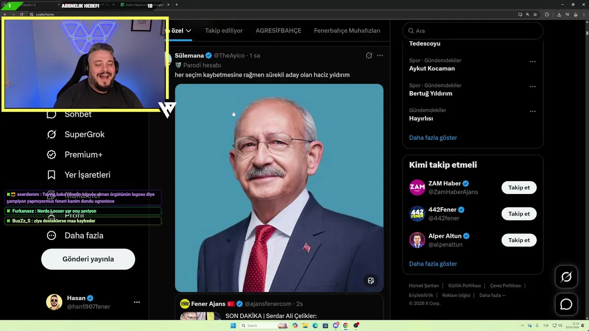Open the ZAM Haber profile avatar
The width and height of the screenshot is (589, 331).
point(417,188)
